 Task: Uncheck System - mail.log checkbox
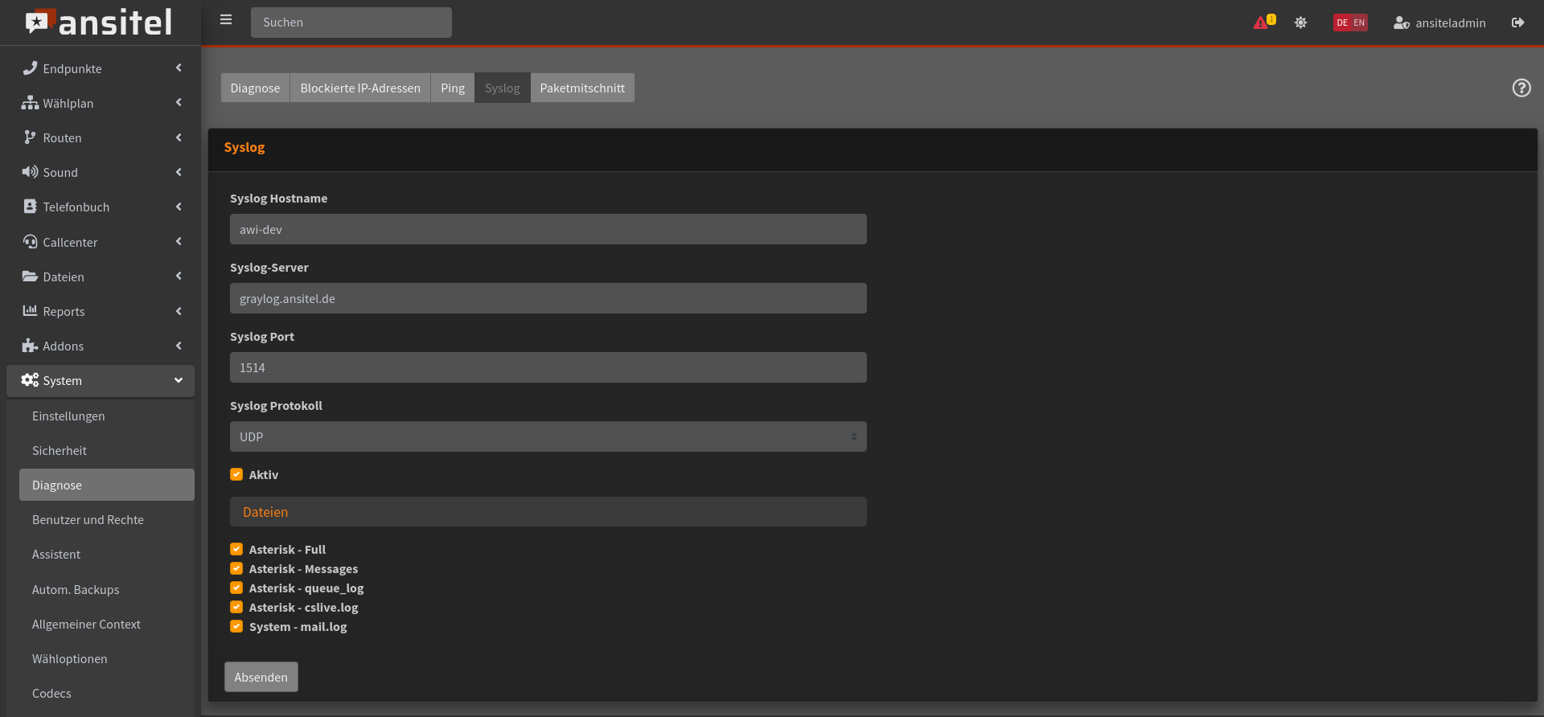(x=236, y=626)
